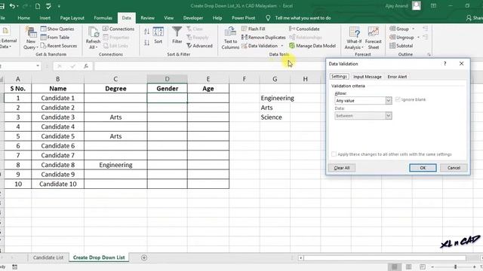
Task: Select cell containing Engineering in column G
Action: pos(275,98)
